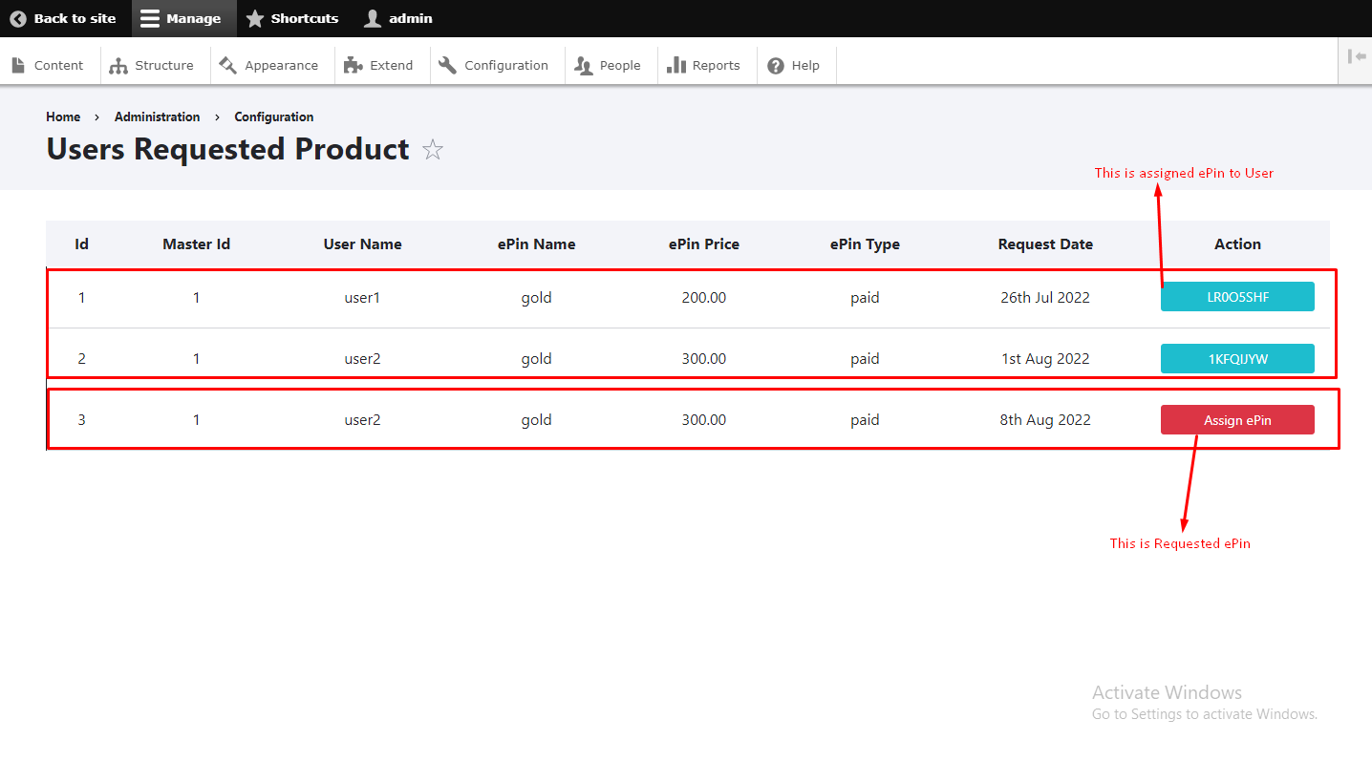1372x762 pixels.
Task: Open the Structure menu
Action: [x=152, y=65]
